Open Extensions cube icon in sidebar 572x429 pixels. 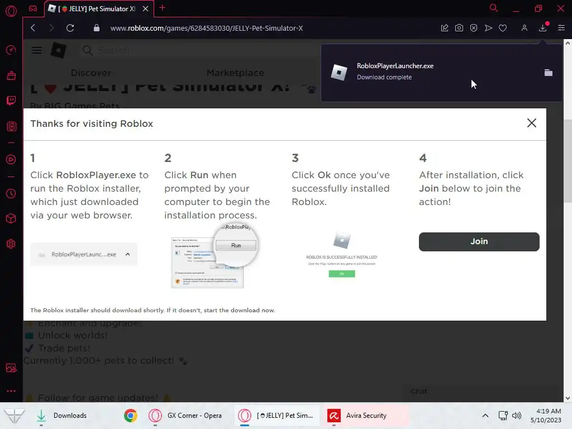point(11,218)
